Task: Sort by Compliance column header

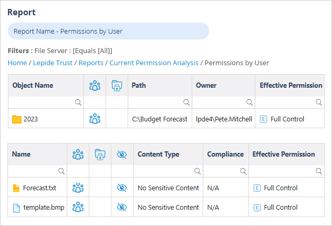Action: [226, 155]
